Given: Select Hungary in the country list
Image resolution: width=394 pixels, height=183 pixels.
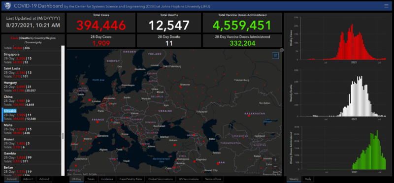Looking at the screenshot, I should coord(31,87).
